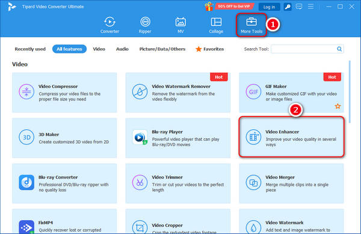Click the register key icon
Screen dimensions: 361x234
pyautogui.click(x=288, y=7)
